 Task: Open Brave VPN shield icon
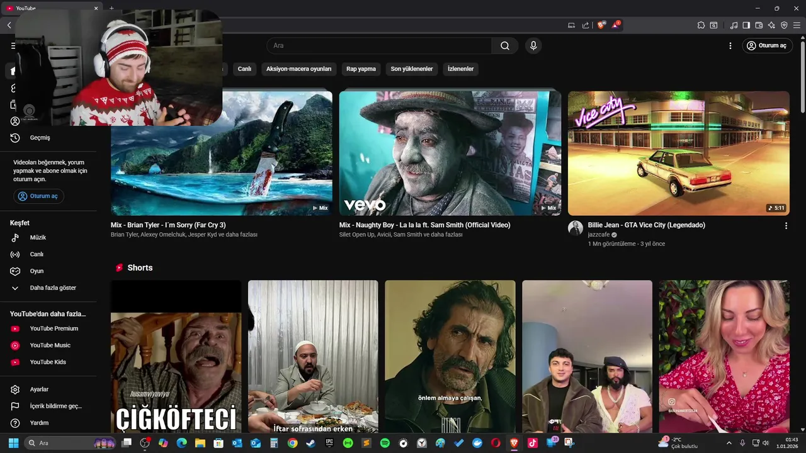point(784,25)
